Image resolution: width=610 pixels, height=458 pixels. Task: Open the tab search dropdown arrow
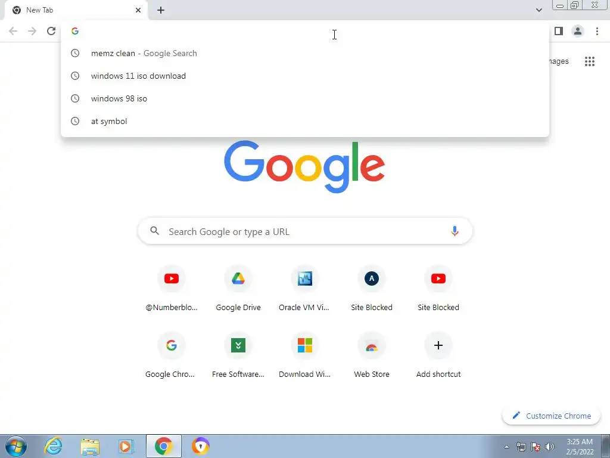[539, 10]
